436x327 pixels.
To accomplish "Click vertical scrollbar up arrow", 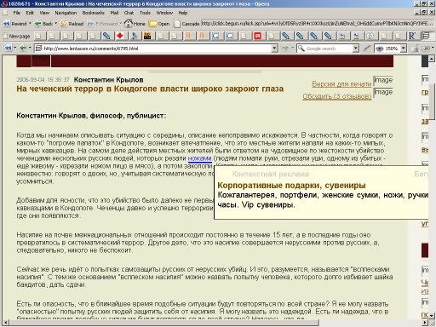I will (431, 59).
